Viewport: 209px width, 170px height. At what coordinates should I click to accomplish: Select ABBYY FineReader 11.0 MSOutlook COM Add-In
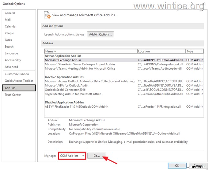click(124, 106)
